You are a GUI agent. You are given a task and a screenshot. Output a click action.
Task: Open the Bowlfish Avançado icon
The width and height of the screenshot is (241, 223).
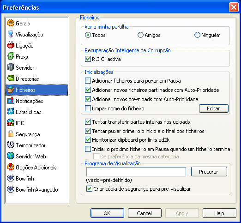pyautogui.click(x=11, y=189)
